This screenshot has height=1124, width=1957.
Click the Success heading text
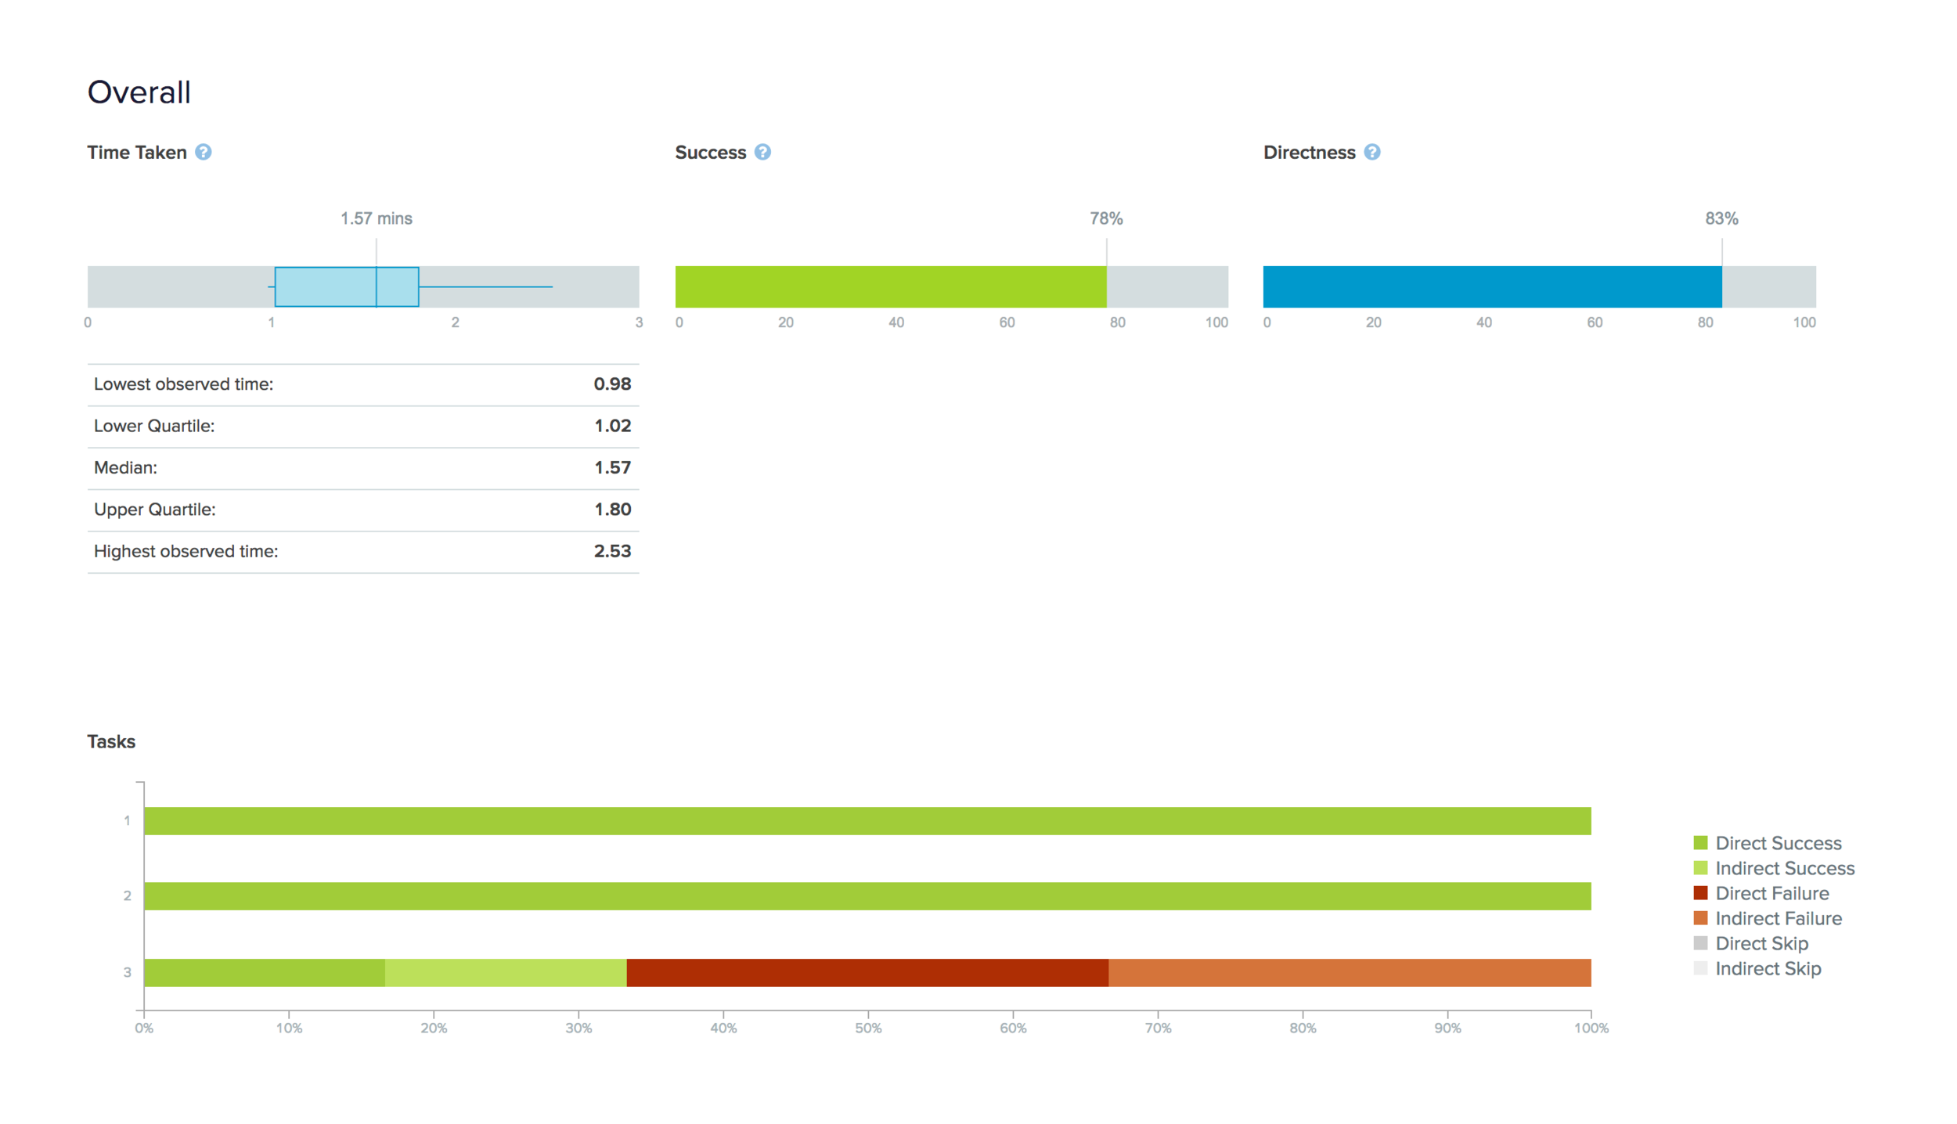[x=711, y=153]
